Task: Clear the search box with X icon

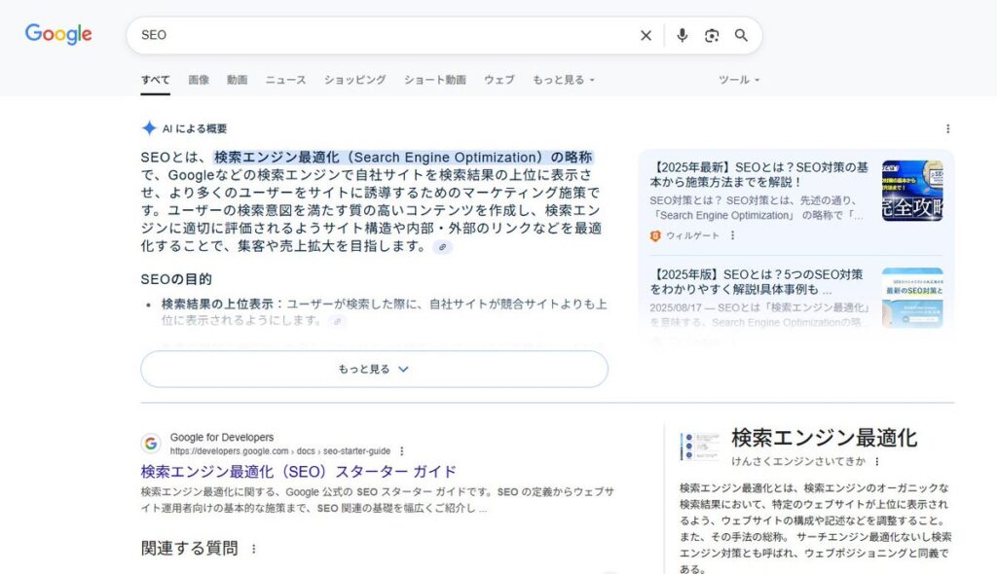Action: pyautogui.click(x=646, y=35)
